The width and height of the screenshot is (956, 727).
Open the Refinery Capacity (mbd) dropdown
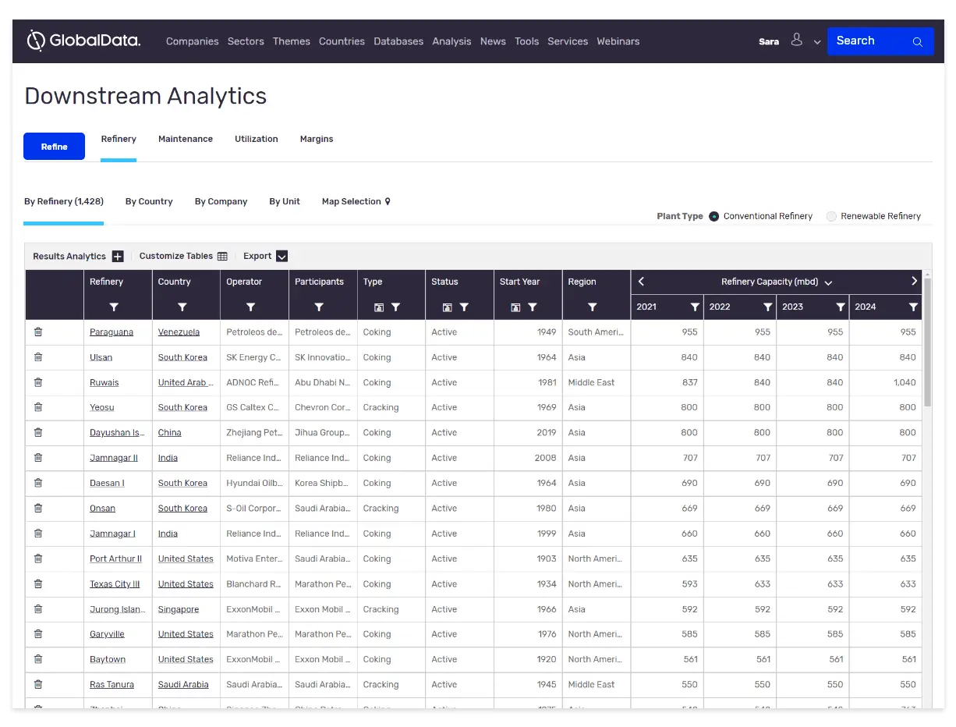[828, 283]
